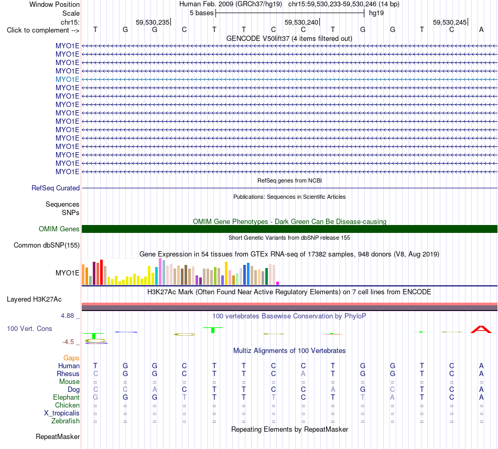The height and width of the screenshot is (449, 498).
Task: Click the Layered H3K27Ac label
Action: (34, 300)
